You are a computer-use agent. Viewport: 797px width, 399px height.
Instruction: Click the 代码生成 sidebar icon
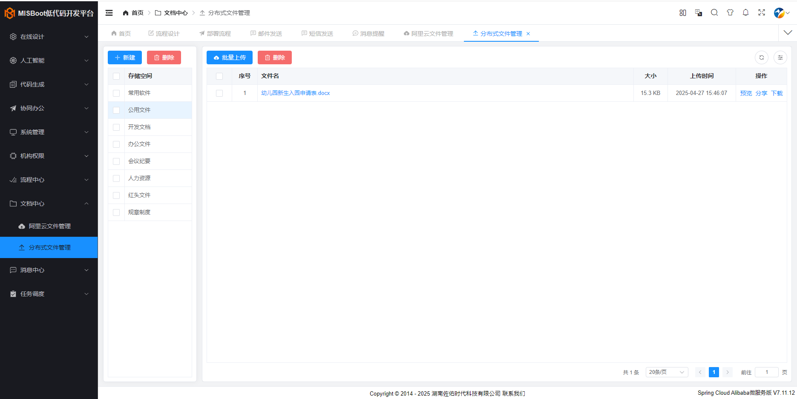[x=13, y=84]
